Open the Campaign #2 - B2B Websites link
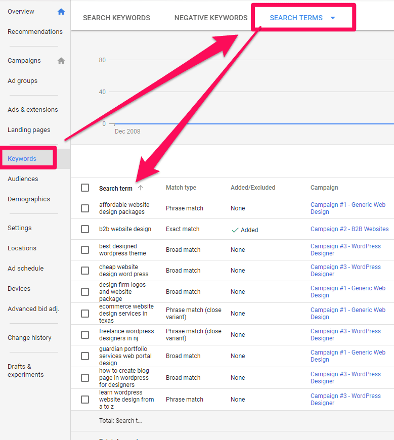Screen dimensions: 394x440 point(349,229)
